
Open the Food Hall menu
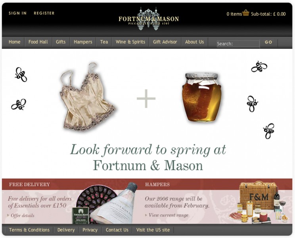coord(38,42)
